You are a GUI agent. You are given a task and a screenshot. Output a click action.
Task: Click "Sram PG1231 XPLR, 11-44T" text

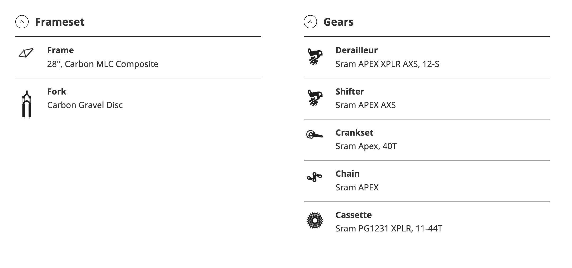click(x=389, y=229)
